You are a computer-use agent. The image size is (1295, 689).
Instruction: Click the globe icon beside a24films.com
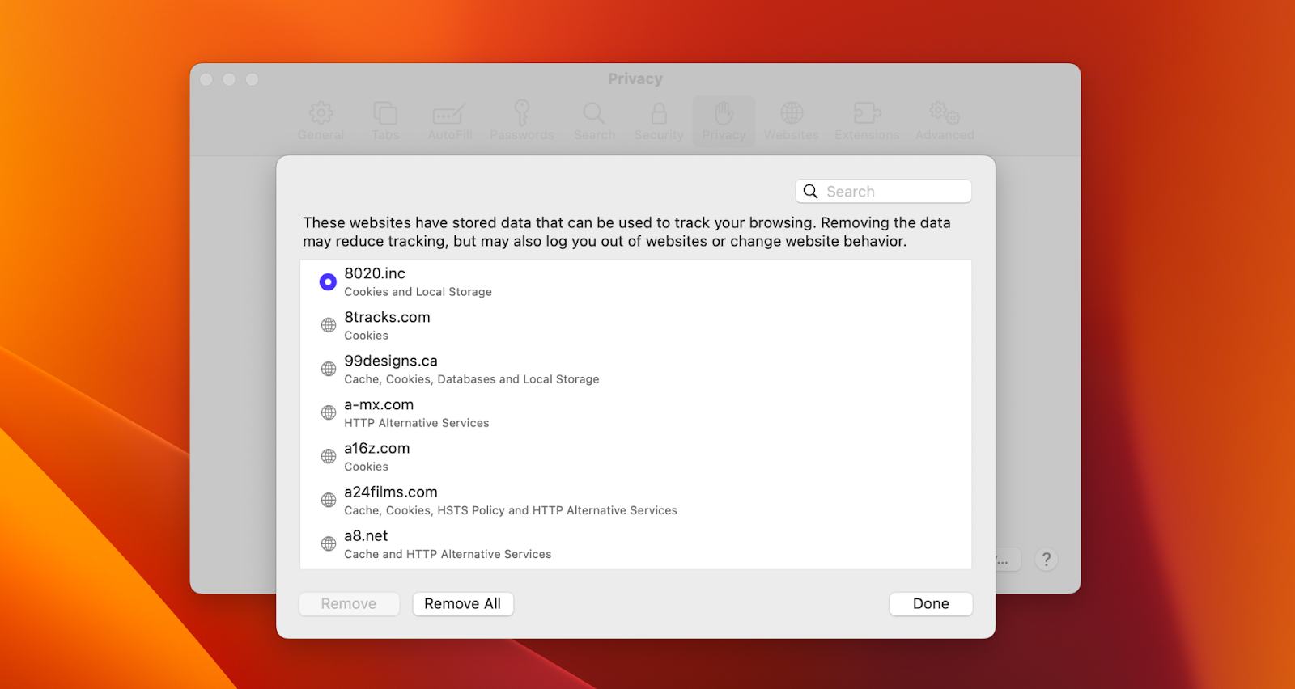tap(329, 500)
